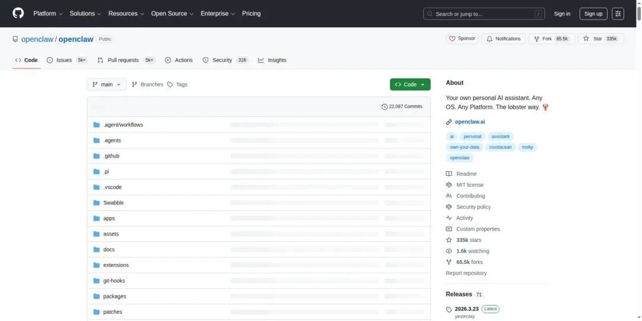
Task: Switch to the Code tab
Action: 27,60
